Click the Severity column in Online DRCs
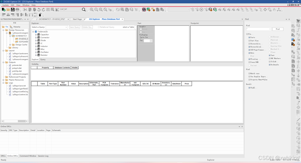 click(x=4, y=130)
